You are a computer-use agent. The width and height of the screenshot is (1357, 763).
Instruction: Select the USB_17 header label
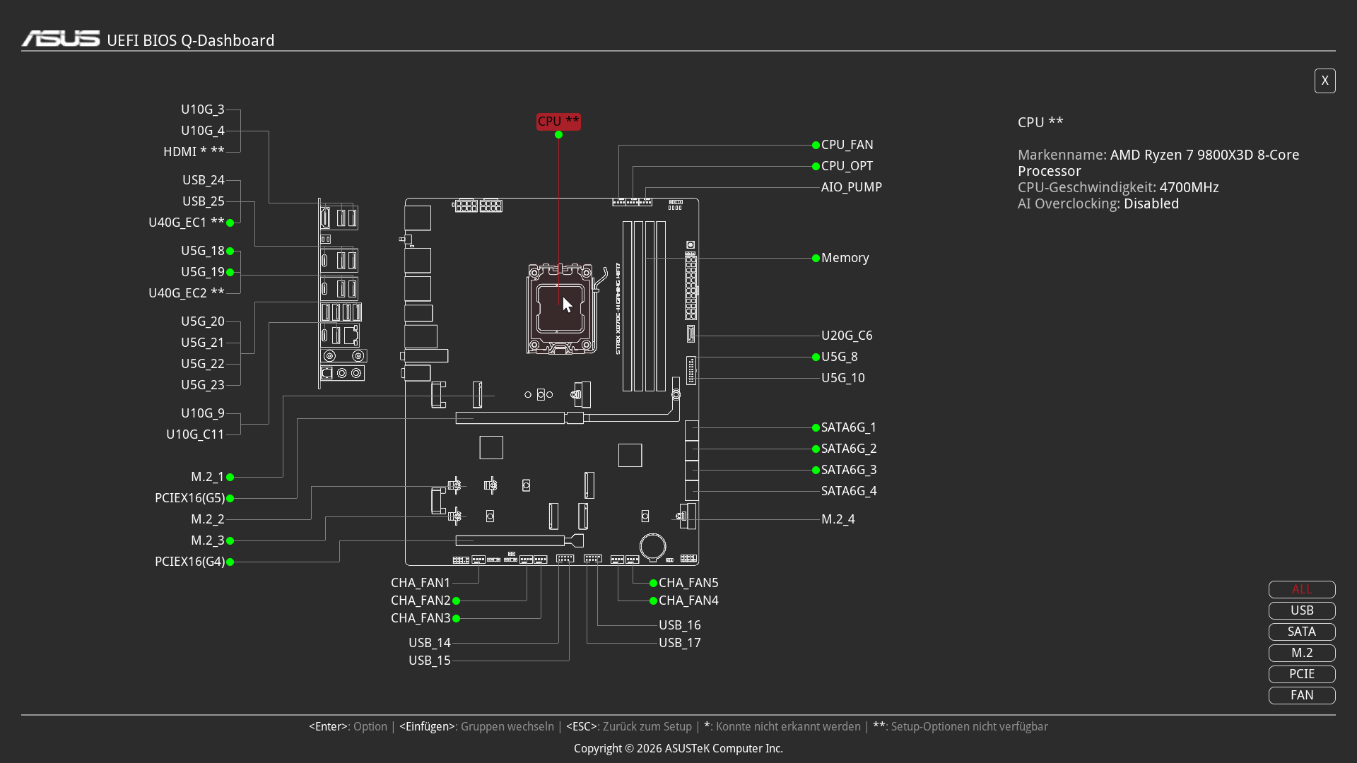click(679, 643)
